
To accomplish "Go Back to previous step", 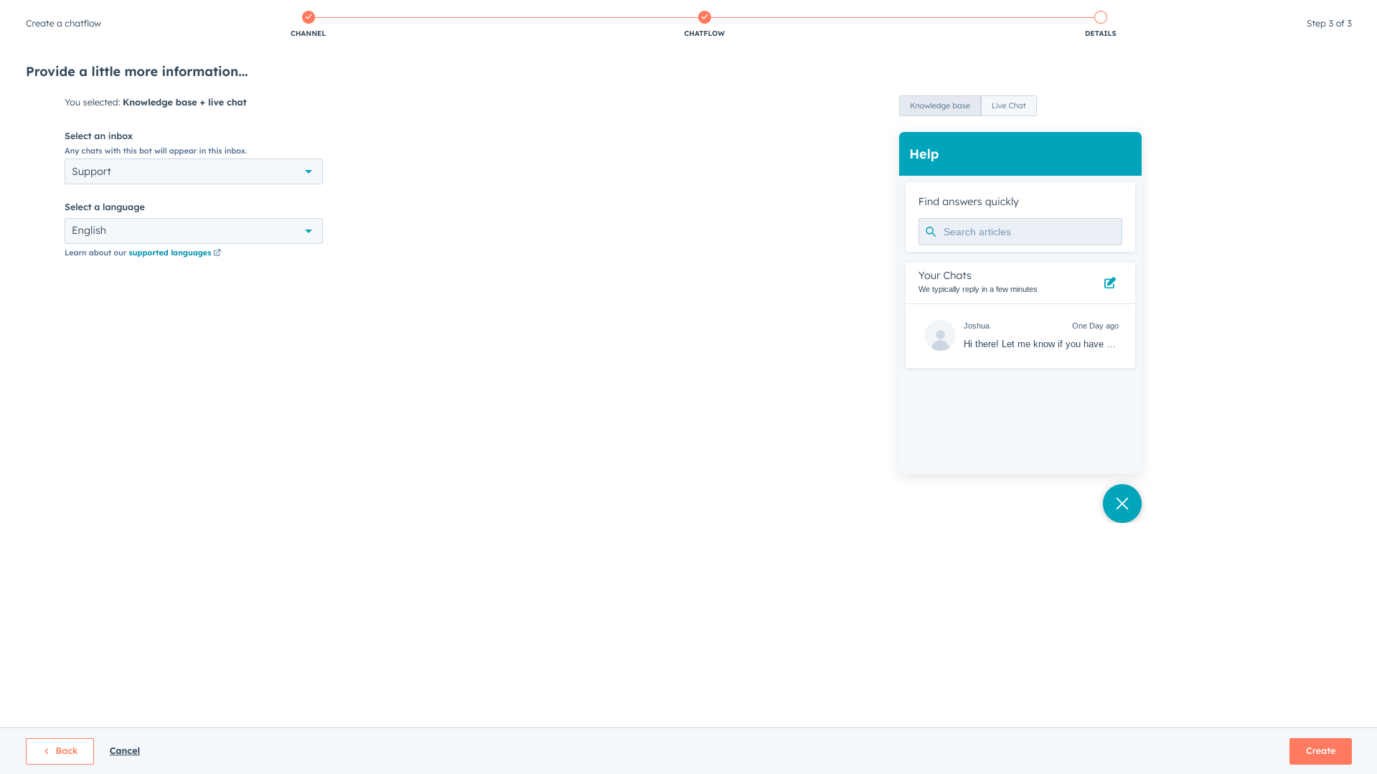I will click(x=60, y=751).
